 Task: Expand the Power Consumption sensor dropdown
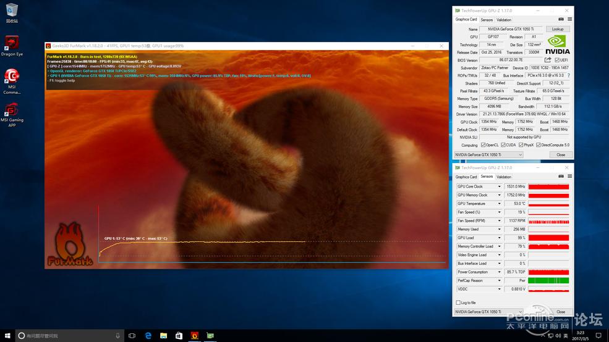pos(500,272)
